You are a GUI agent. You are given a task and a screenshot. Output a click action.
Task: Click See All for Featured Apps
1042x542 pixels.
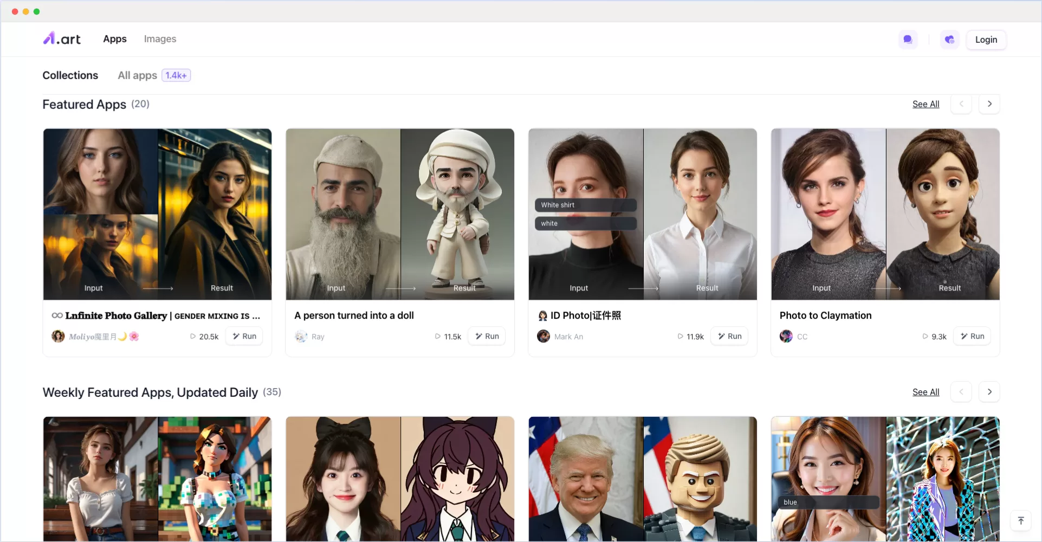pos(925,104)
